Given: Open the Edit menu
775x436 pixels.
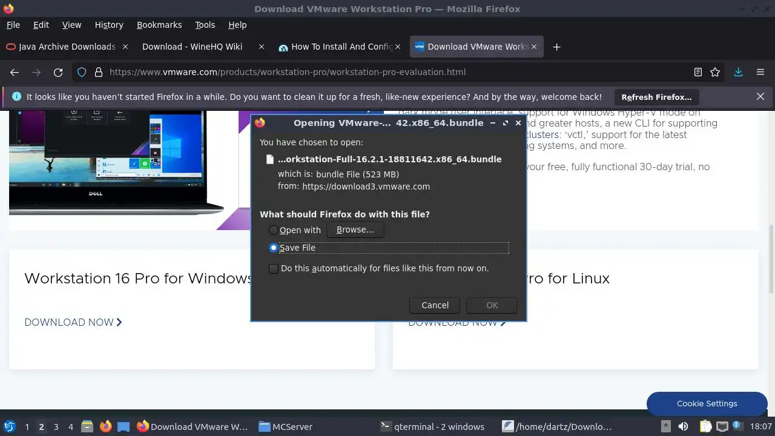Looking at the screenshot, I should [x=41, y=25].
